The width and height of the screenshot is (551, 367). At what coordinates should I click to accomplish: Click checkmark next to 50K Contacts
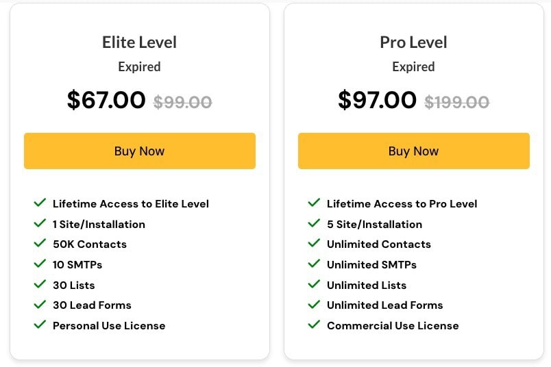[40, 243]
